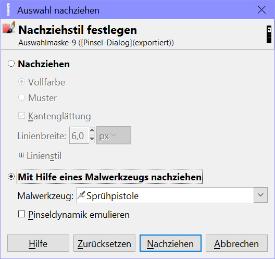Click the airbrush icon in Malwerkzeug field
Image resolution: width=275 pixels, height=259 pixels.
[x=81, y=195]
